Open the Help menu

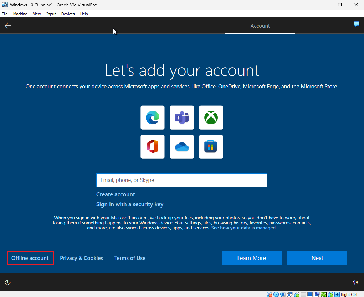coord(84,14)
